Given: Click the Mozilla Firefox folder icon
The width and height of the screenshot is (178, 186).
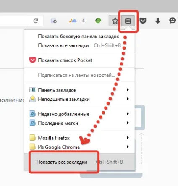Looking at the screenshot, I should tap(32, 138).
